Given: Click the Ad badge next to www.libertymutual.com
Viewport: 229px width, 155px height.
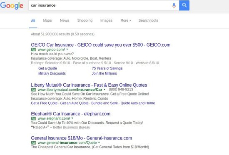Looking at the screenshot, I should 34,90.
